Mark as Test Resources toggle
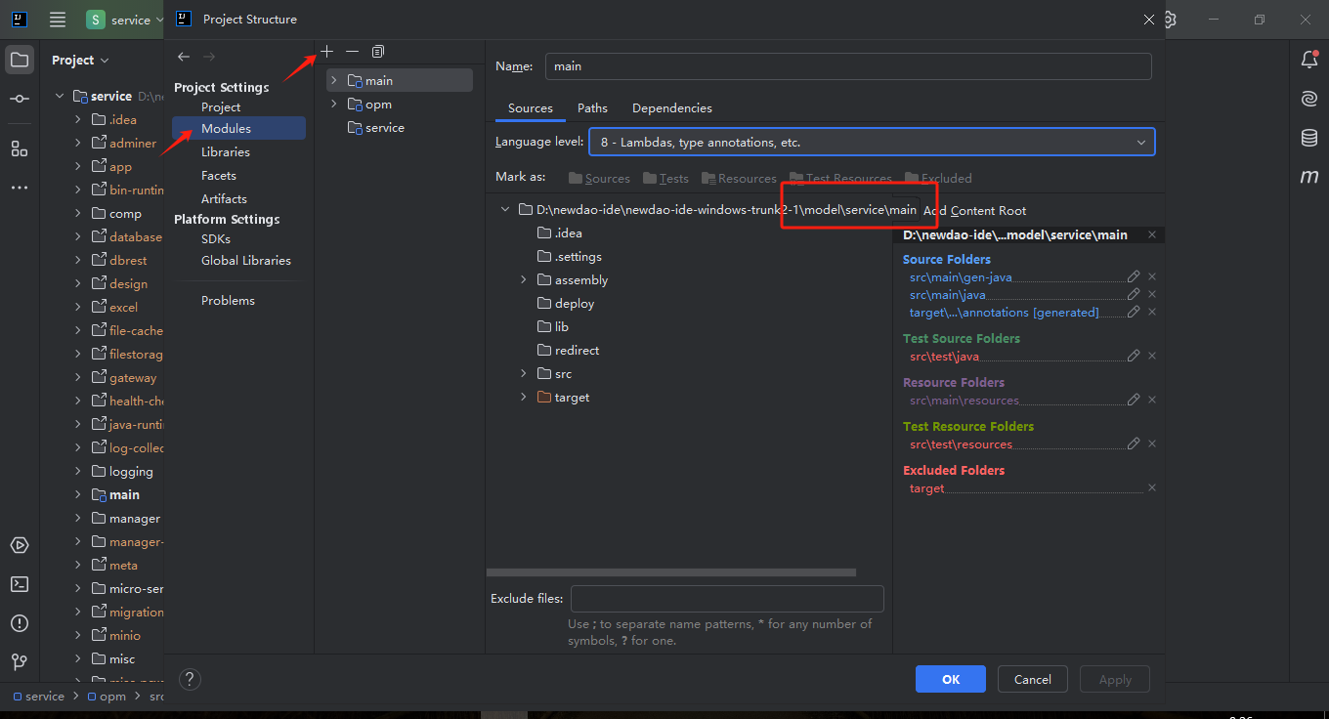The width and height of the screenshot is (1329, 719). tap(840, 178)
